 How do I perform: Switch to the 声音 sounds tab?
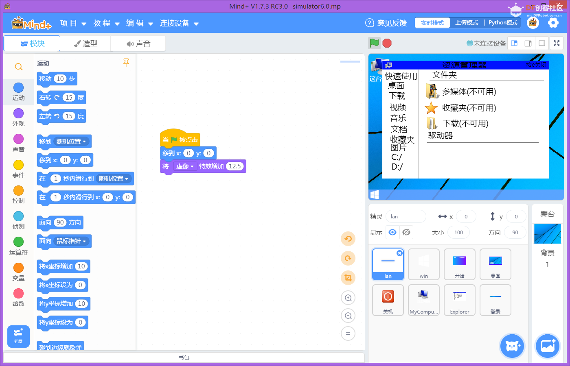click(138, 44)
